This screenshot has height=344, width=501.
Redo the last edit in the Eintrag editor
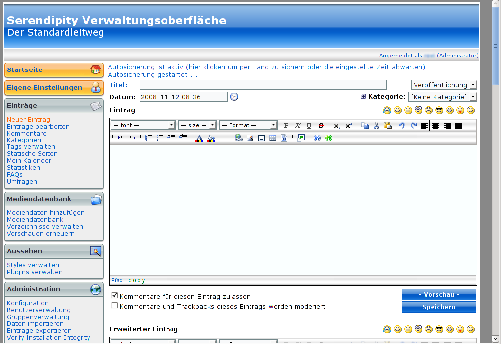413,126
